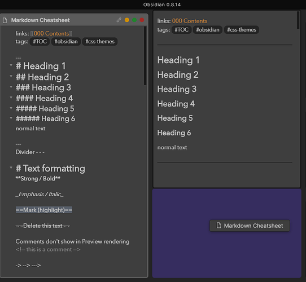Image resolution: width=306 pixels, height=282 pixels.
Task: Click the red circle button in editor header
Action: point(142,20)
